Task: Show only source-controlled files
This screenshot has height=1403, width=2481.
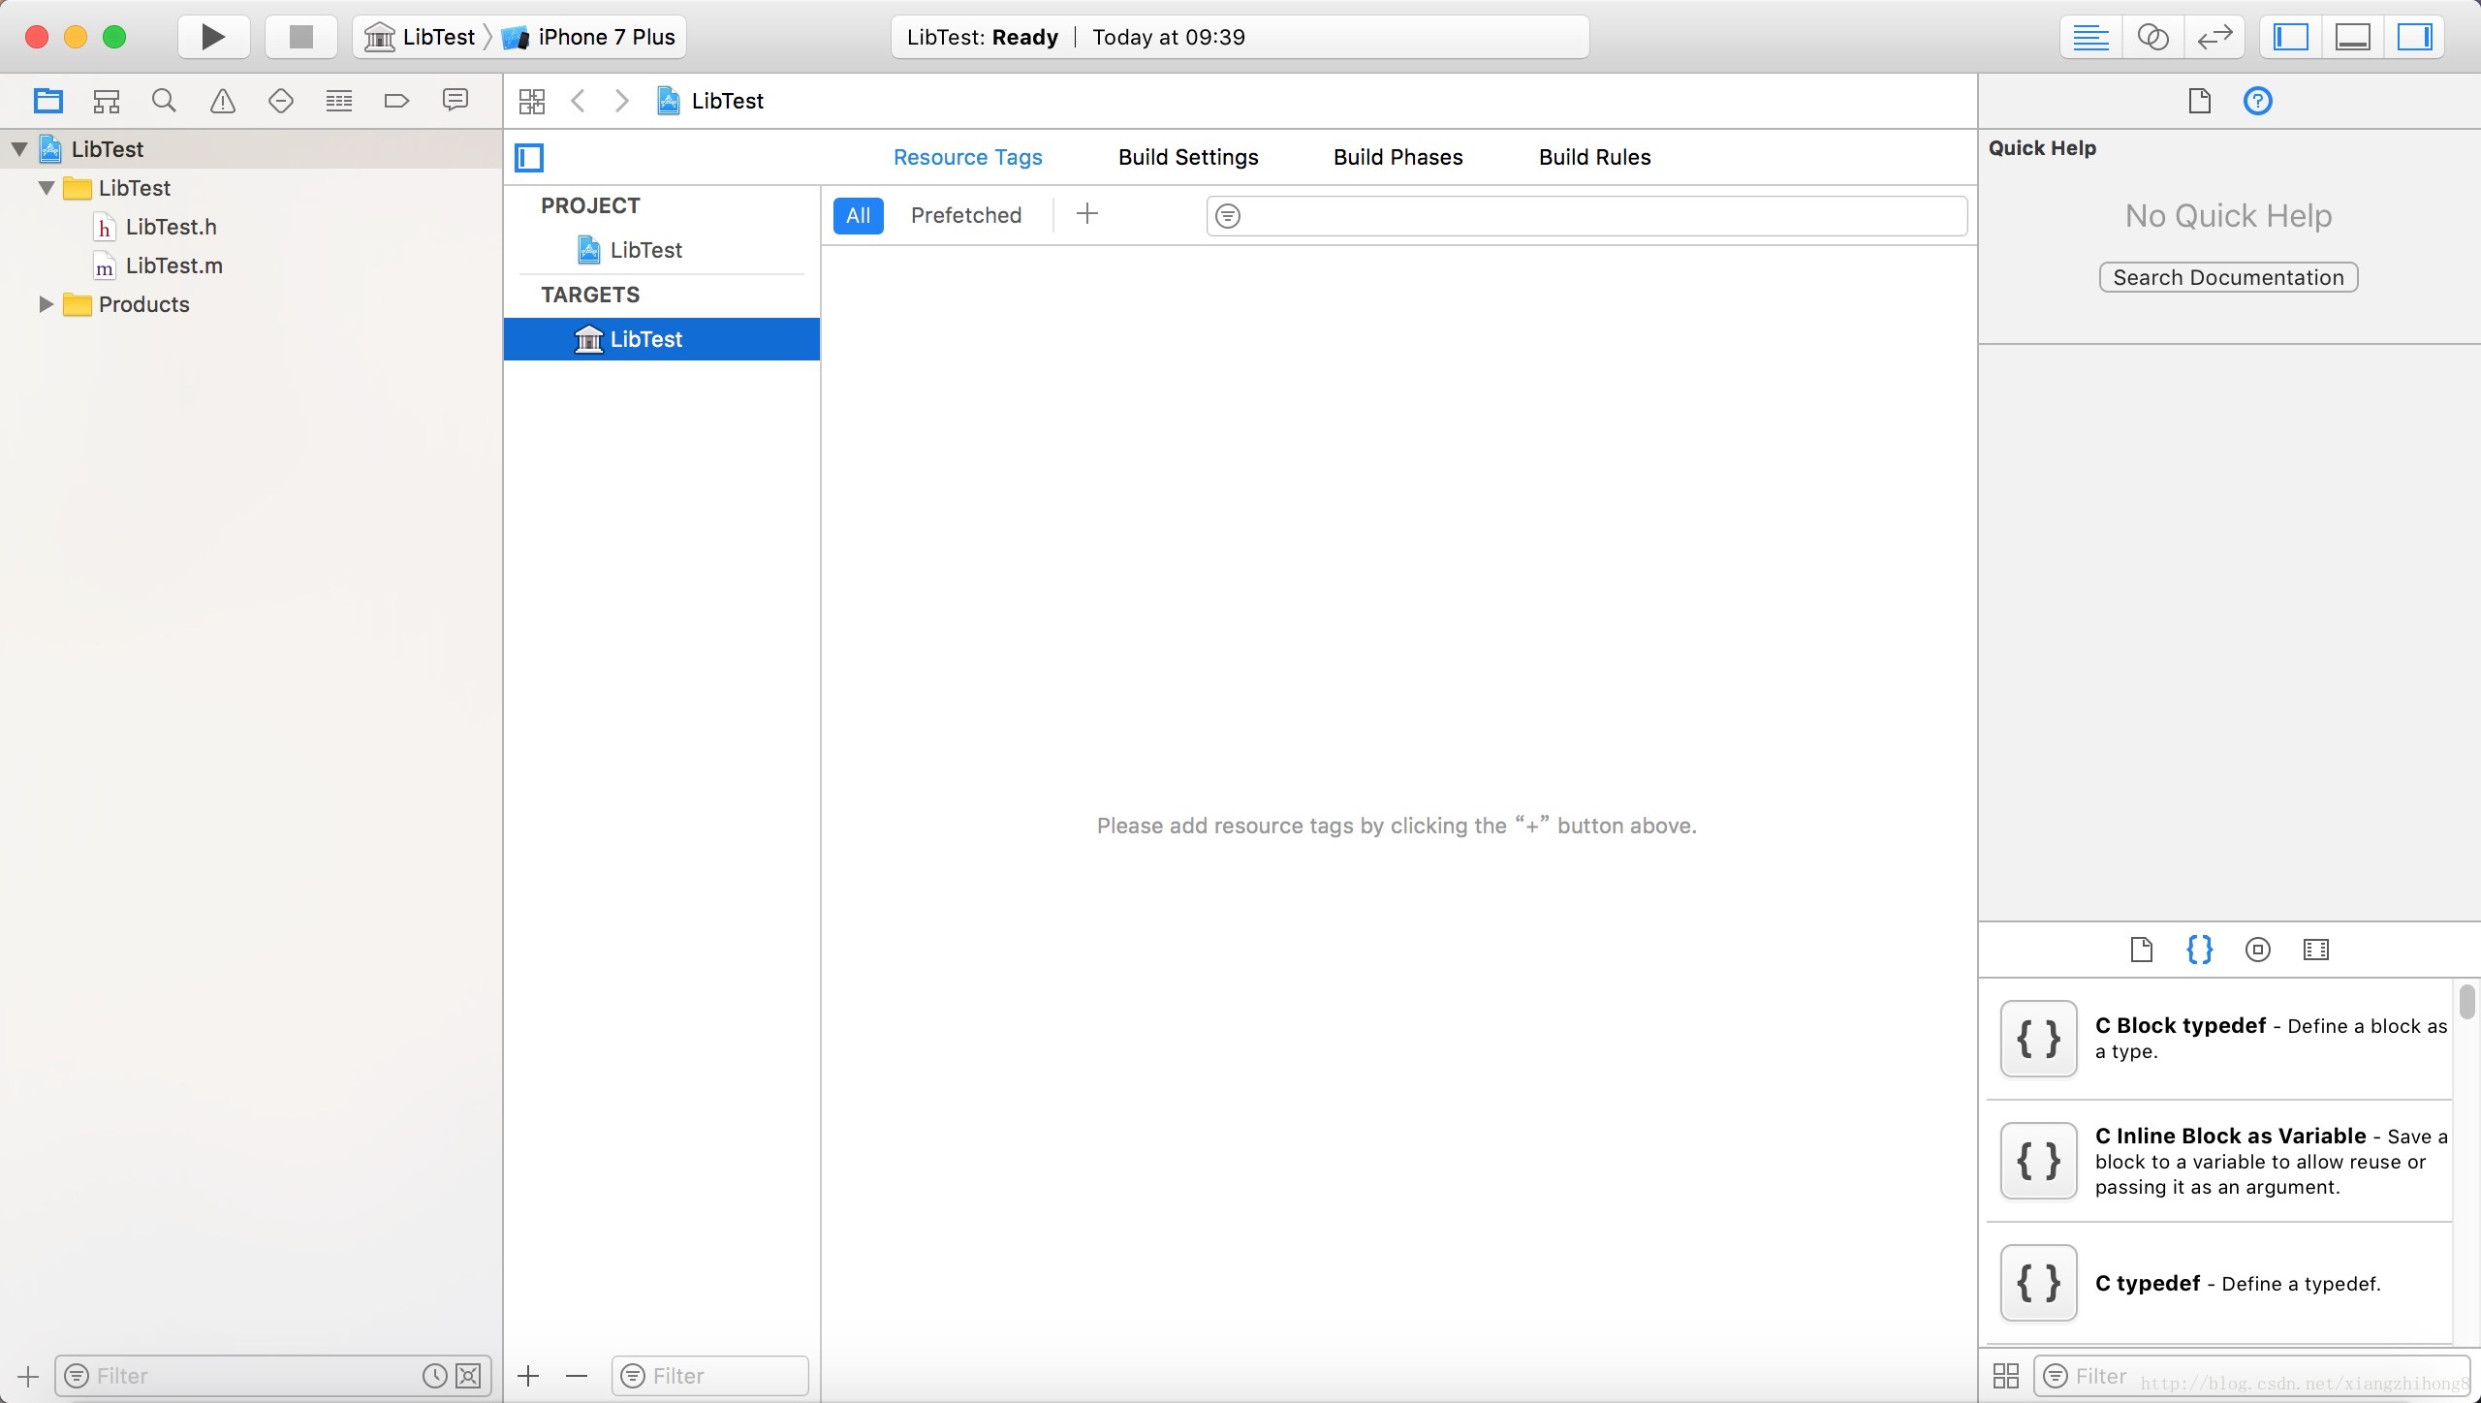Action: tap(468, 1376)
